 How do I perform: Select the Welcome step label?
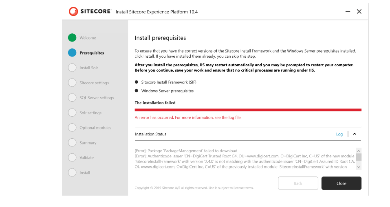88,38
